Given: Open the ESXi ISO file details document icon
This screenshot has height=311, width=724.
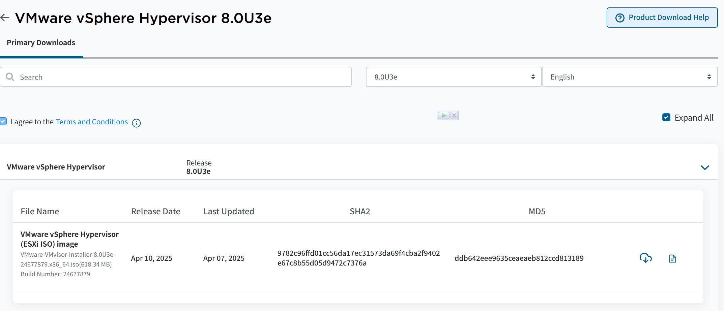Looking at the screenshot, I should click(672, 258).
